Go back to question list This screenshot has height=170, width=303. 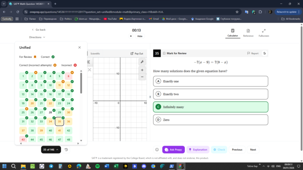(39, 30)
